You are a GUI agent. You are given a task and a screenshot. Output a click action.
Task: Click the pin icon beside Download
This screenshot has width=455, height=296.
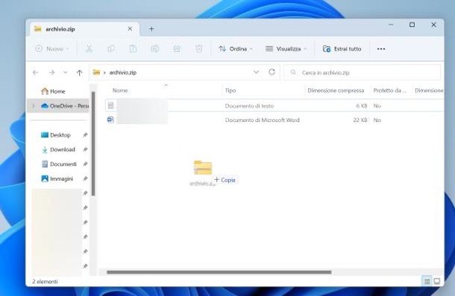pos(85,149)
